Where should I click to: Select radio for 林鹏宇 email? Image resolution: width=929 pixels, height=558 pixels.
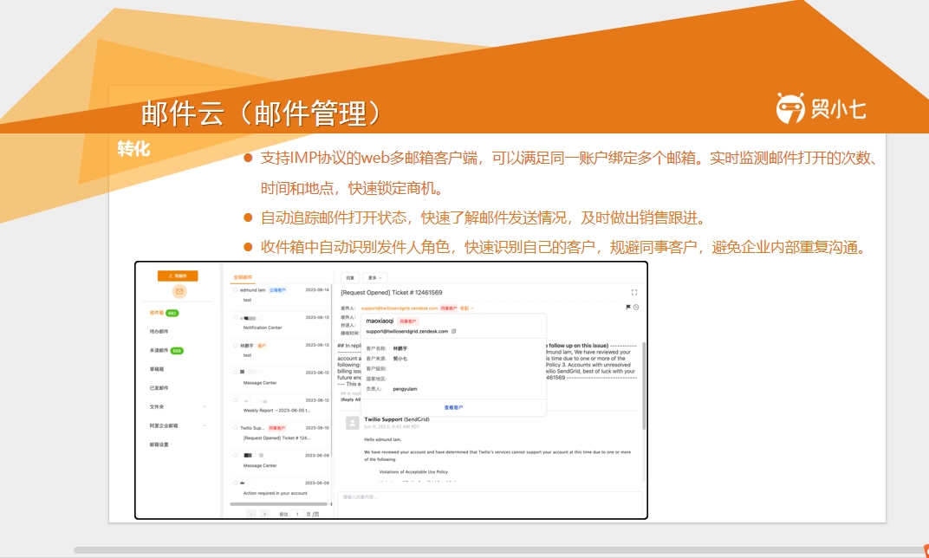click(235, 346)
